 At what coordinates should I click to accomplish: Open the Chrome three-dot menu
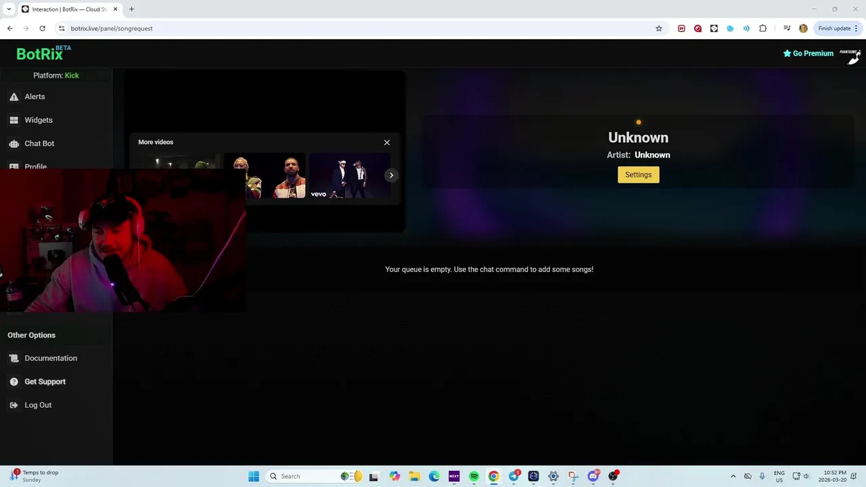coord(856,28)
